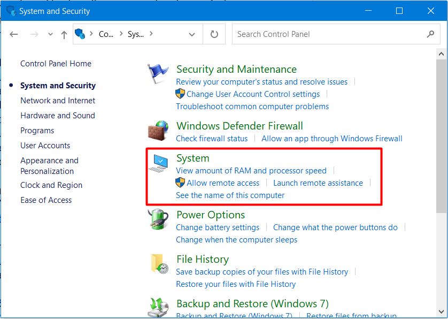448x319 pixels.
Task: Select the 'Co...' breadcrumb segment
Action: click(106, 34)
